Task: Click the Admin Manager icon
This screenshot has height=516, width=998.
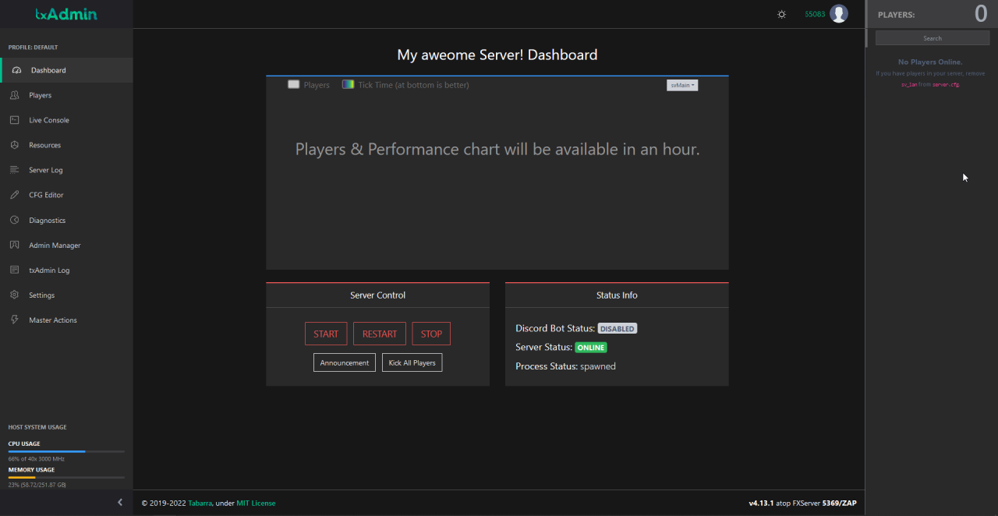Action: (14, 245)
